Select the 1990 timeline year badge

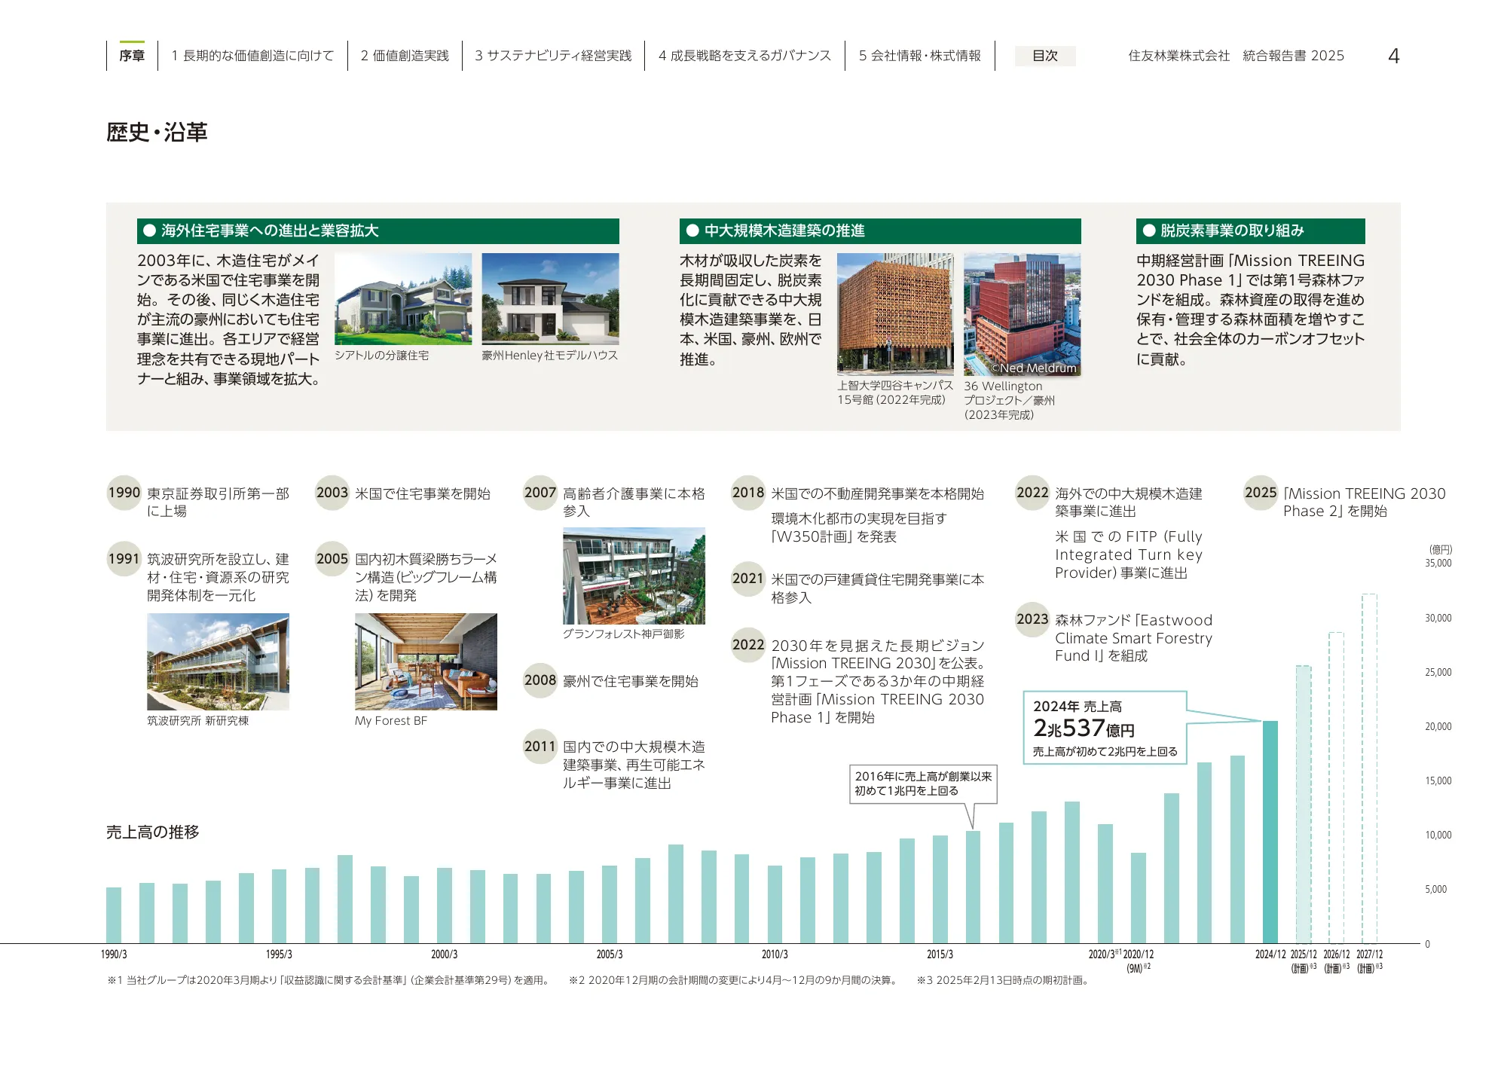pos(124,495)
